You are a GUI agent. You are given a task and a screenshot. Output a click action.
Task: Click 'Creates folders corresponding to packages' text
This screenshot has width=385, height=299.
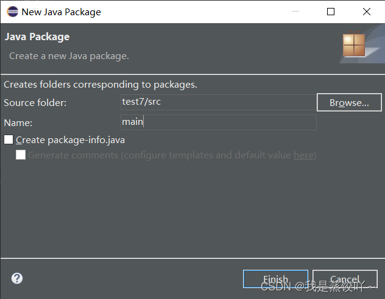pos(101,85)
